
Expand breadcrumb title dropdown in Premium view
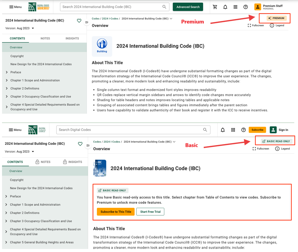click(171, 19)
